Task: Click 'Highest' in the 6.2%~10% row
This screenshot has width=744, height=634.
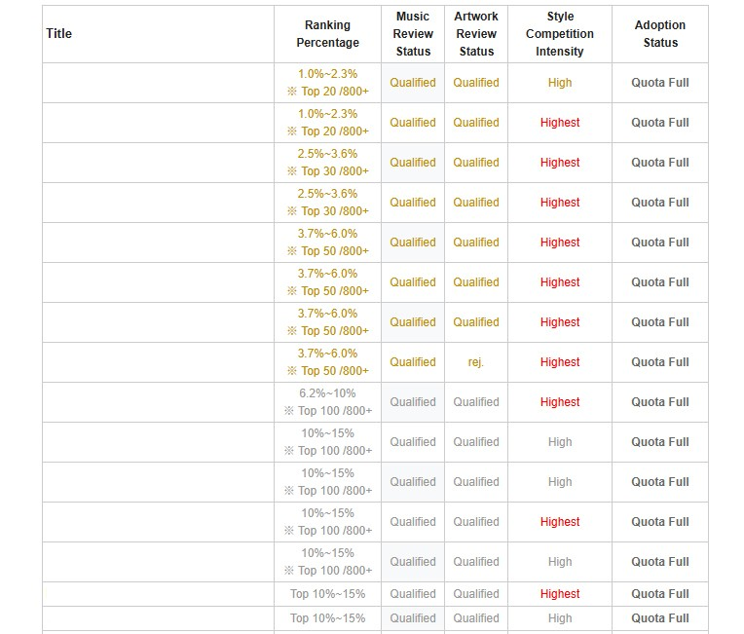Action: [560, 402]
